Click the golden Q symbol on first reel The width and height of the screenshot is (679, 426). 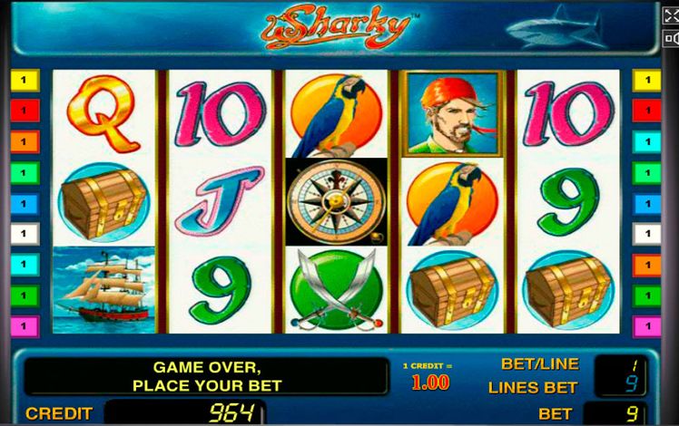tap(103, 113)
